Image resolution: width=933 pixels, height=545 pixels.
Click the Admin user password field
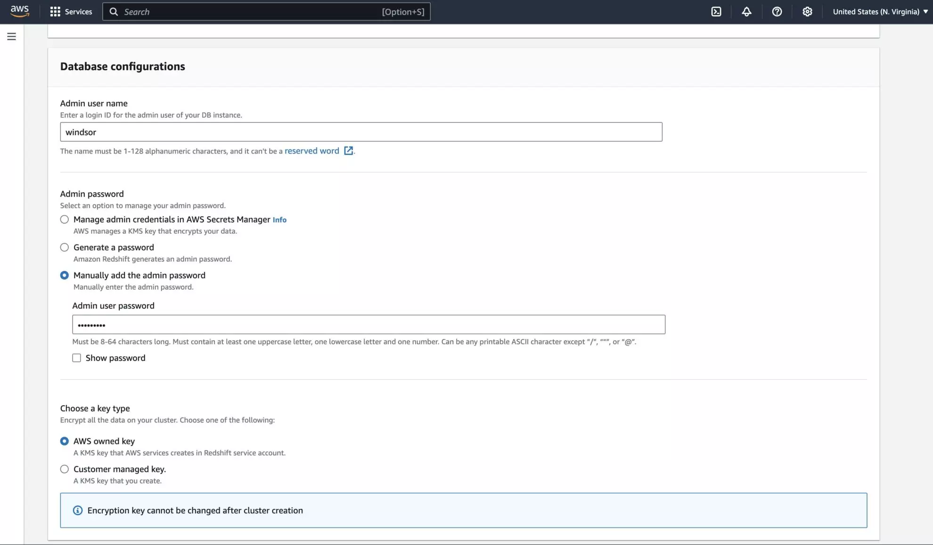(x=368, y=325)
